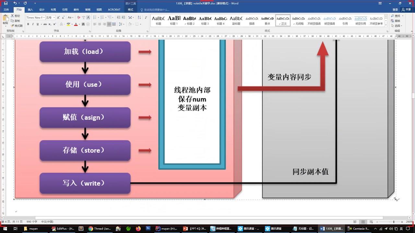
Task: Switch to References (引用) tab
Action: point(65,10)
